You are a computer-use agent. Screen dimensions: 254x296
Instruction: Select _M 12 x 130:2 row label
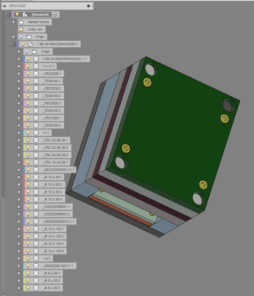[53, 236]
